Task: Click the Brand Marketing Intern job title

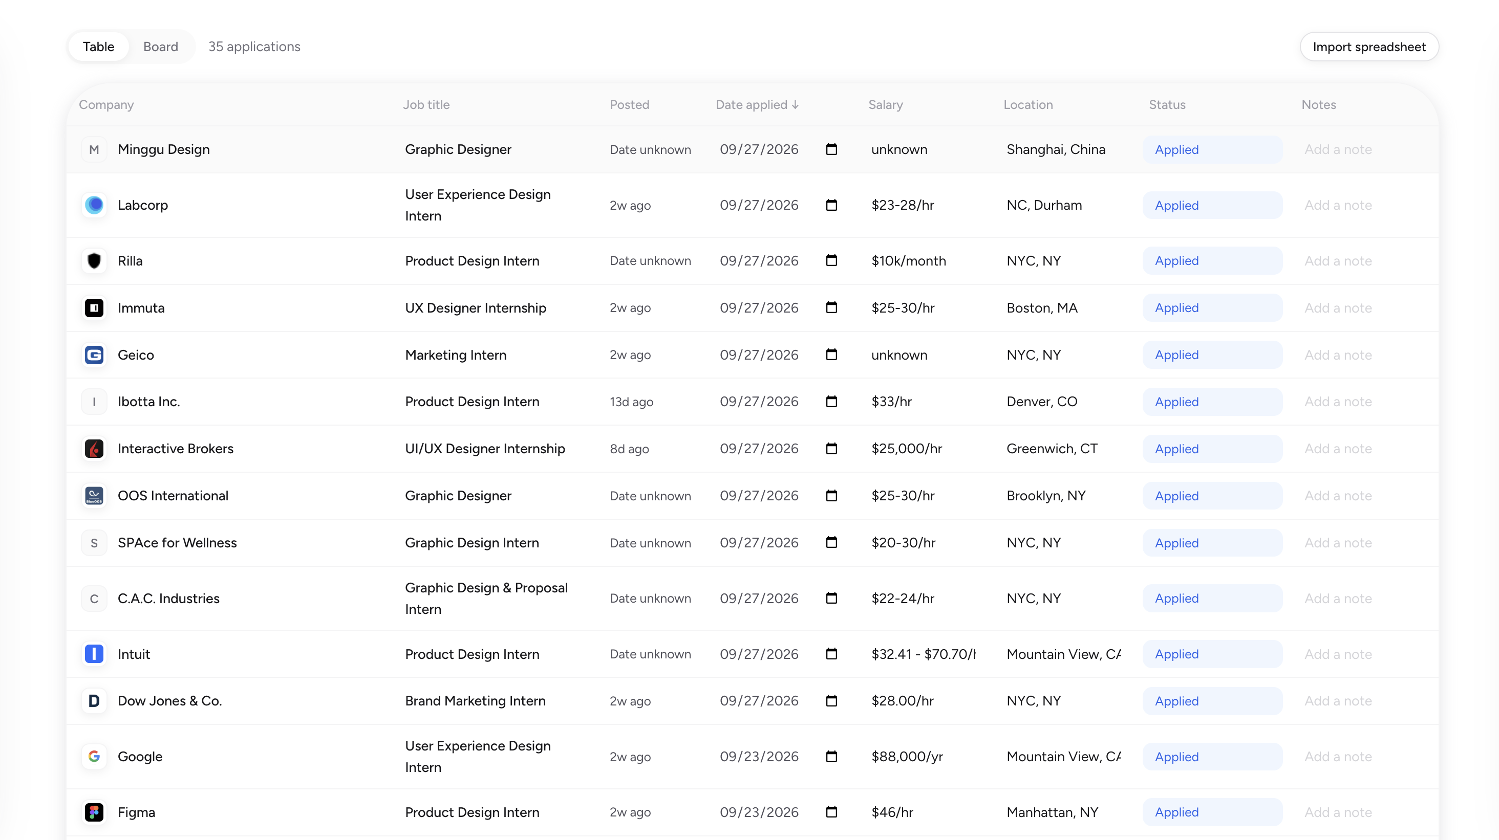Action: click(x=476, y=701)
